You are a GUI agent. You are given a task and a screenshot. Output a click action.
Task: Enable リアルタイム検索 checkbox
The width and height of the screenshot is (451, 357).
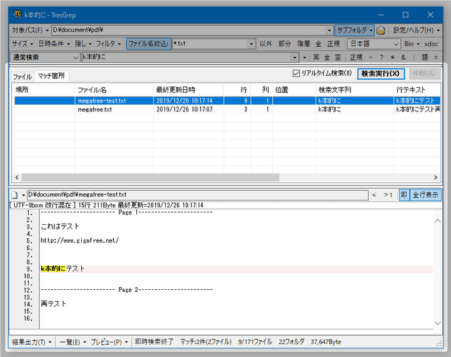coord(296,74)
